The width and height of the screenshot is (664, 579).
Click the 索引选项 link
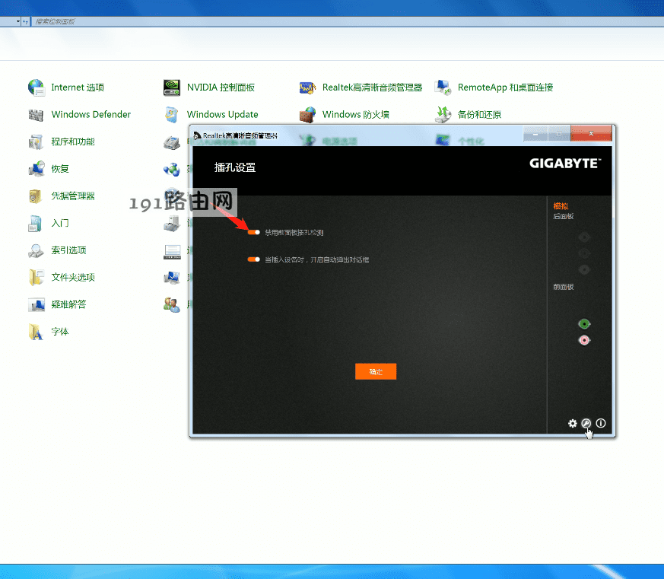(x=68, y=250)
